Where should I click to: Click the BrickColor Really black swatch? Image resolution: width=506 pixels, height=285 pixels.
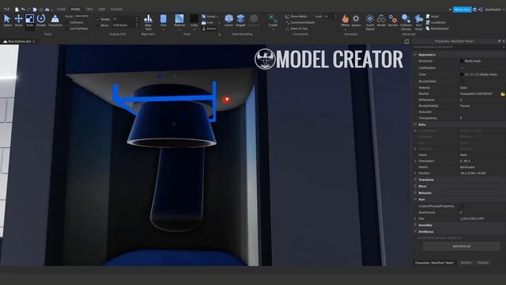click(x=462, y=61)
